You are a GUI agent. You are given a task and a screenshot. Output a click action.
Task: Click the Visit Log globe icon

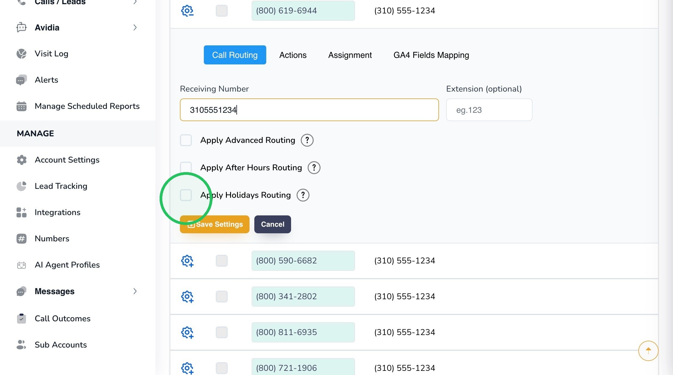(x=22, y=54)
